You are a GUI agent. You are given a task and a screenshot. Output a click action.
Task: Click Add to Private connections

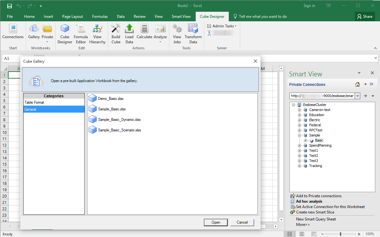pos(319,196)
